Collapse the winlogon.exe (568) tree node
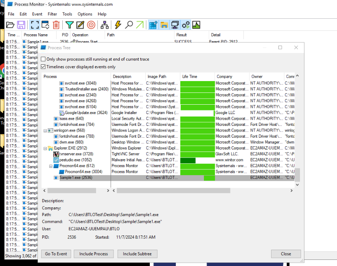This screenshot has height=266, width=337. pos(45,131)
